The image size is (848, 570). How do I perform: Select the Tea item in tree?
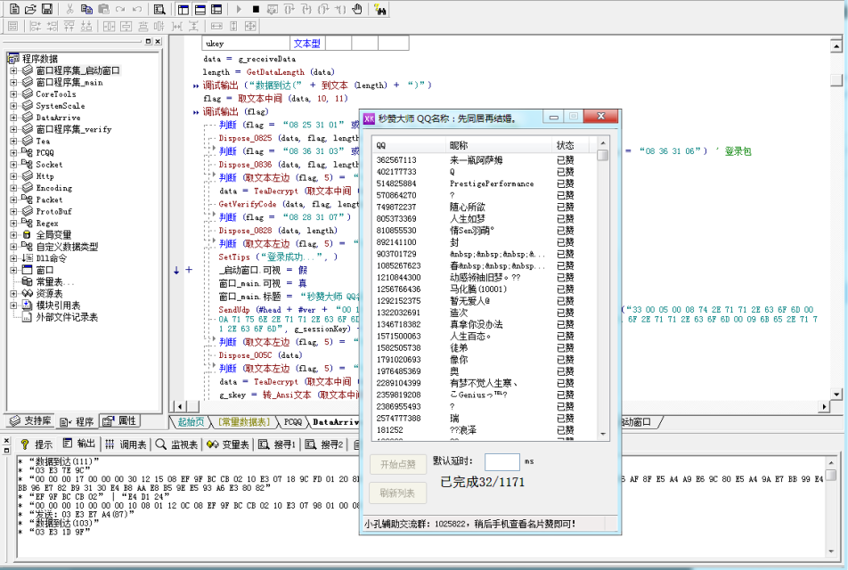[43, 141]
